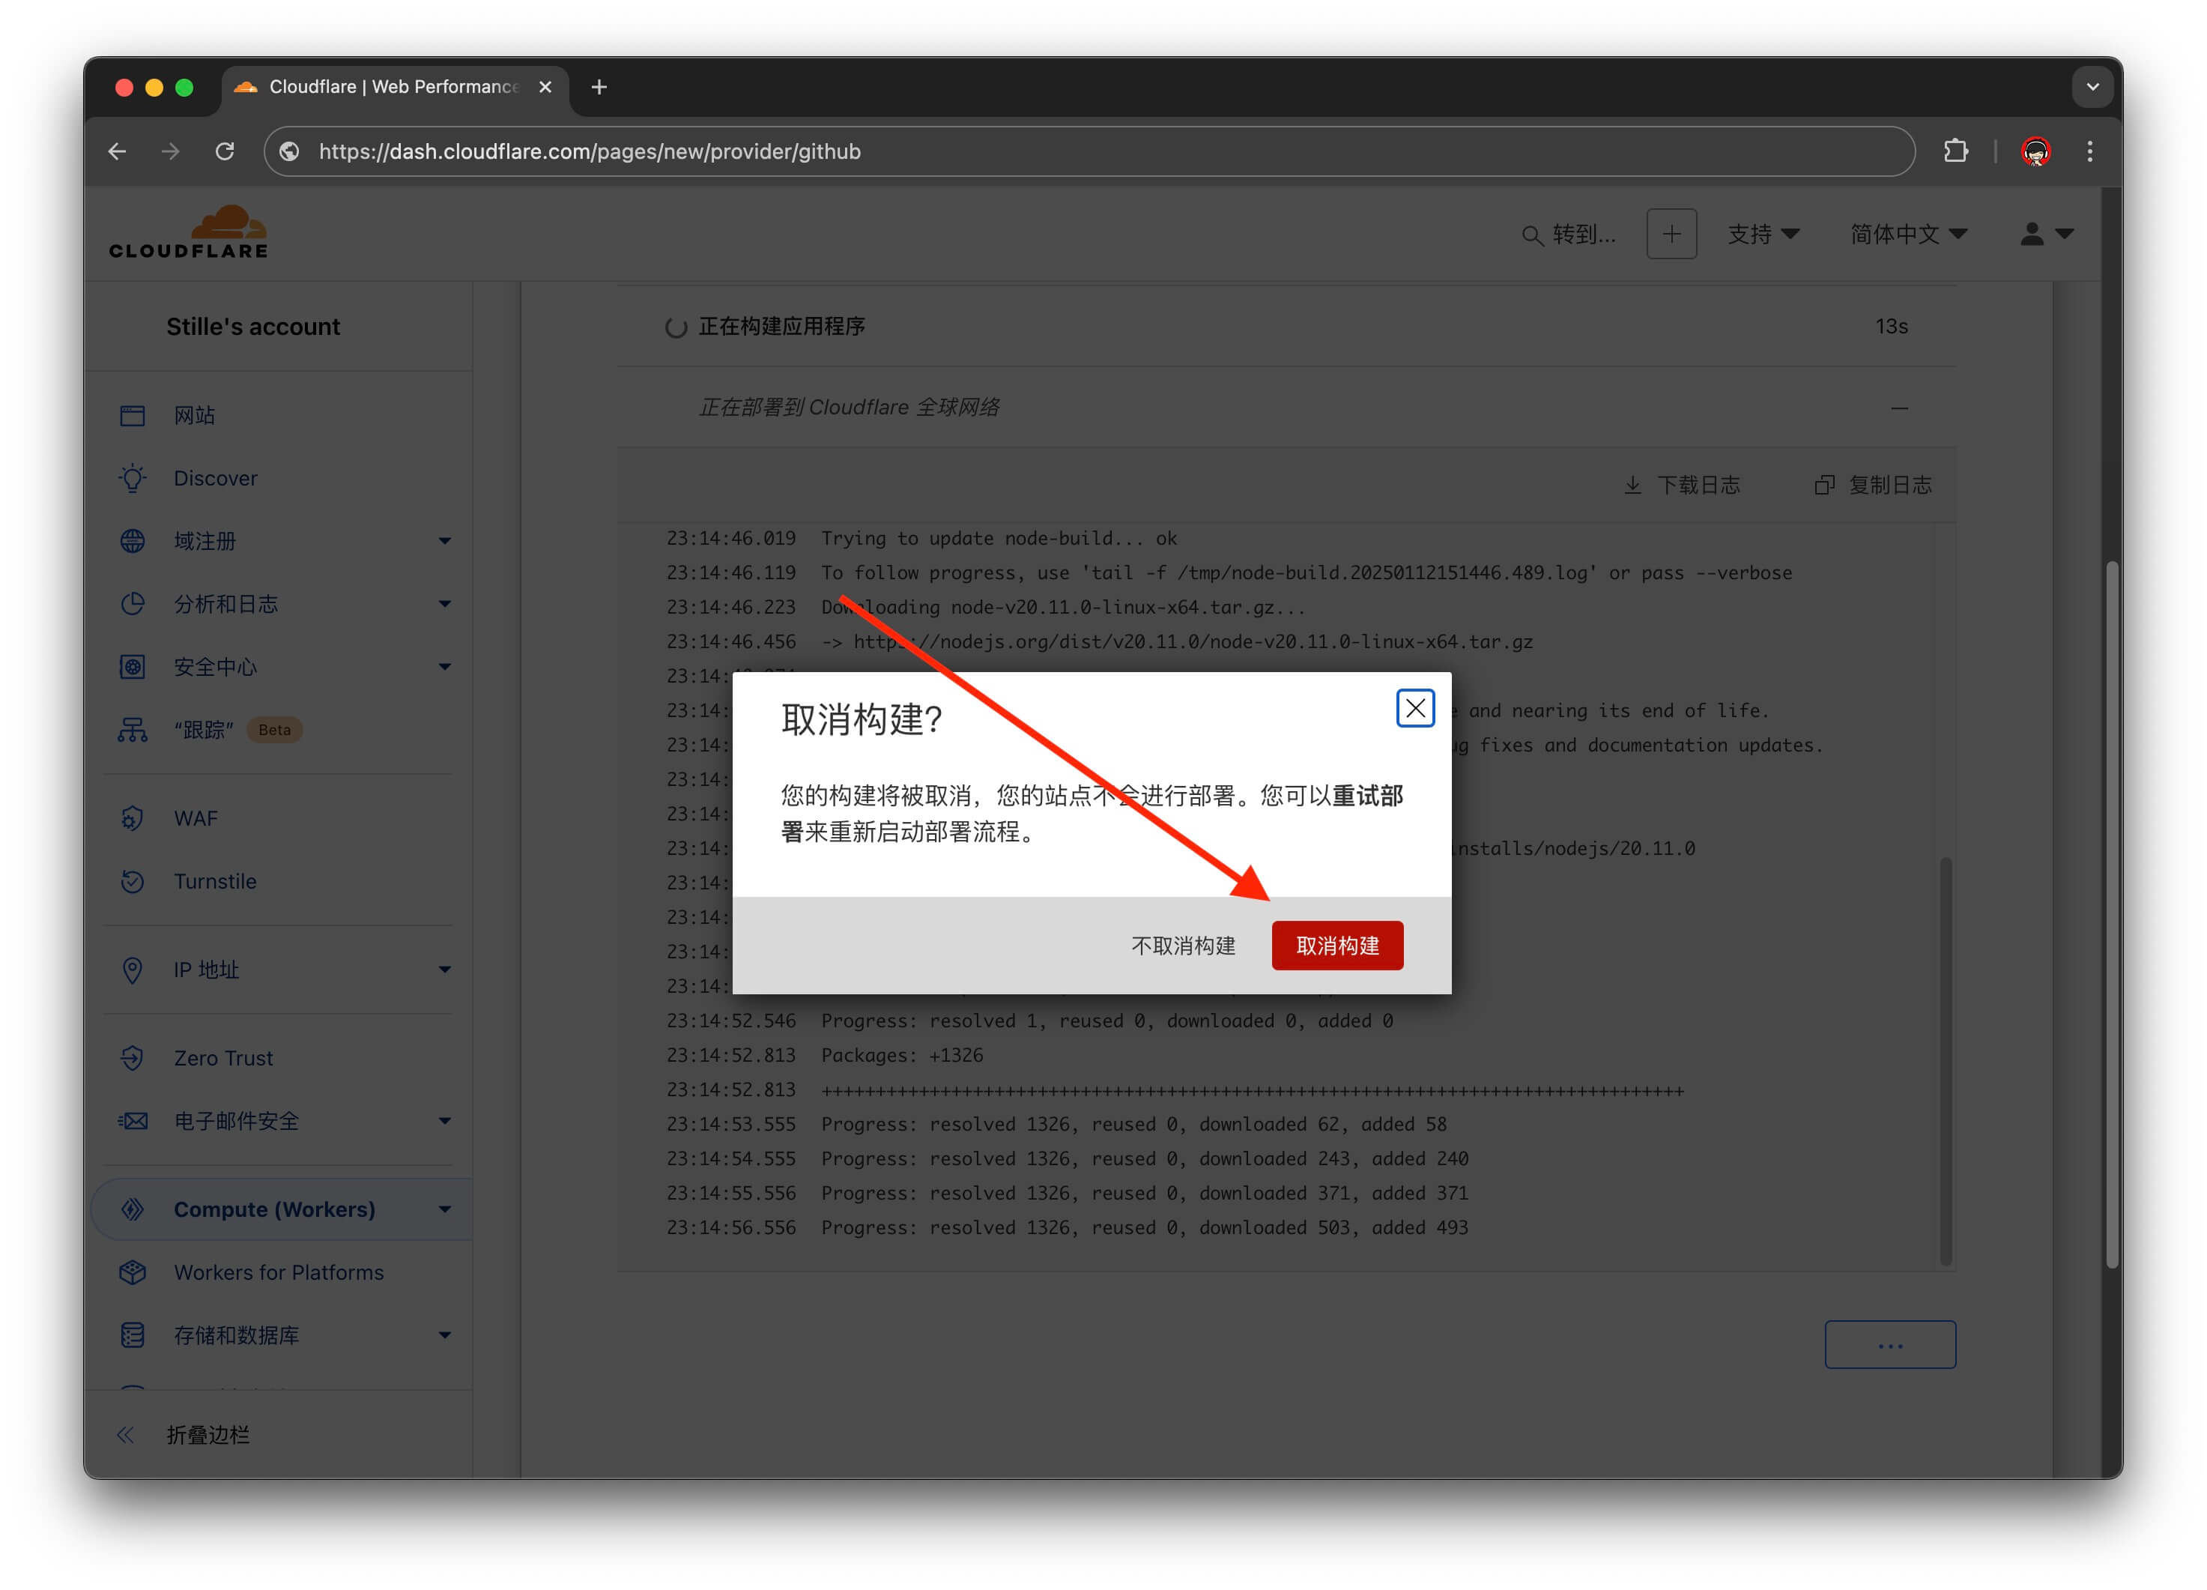This screenshot has height=1590, width=2207.
Task: Click the Workers for Platforms icon
Action: pyautogui.click(x=133, y=1272)
